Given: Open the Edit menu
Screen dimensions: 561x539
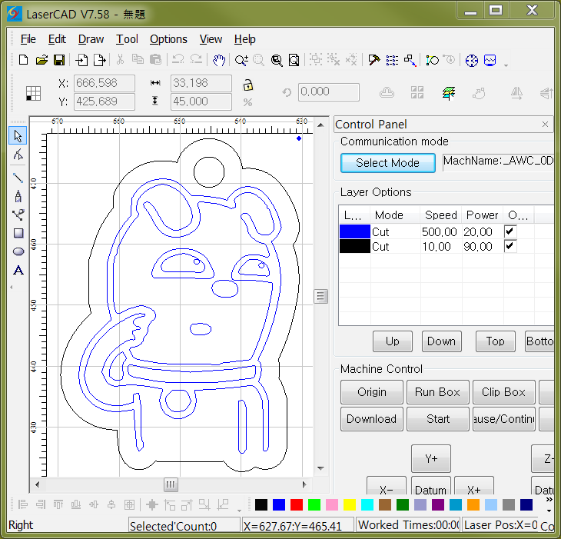Looking at the screenshot, I should click(57, 39).
